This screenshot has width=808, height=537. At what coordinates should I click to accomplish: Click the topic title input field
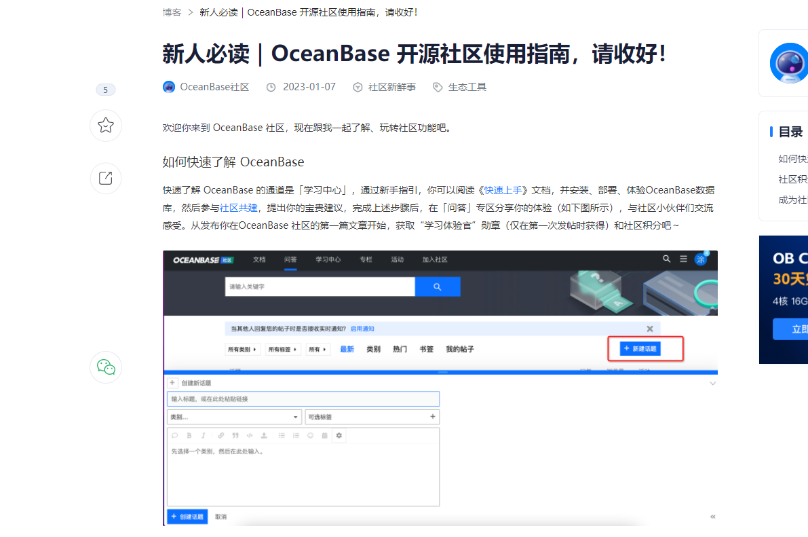(303, 399)
